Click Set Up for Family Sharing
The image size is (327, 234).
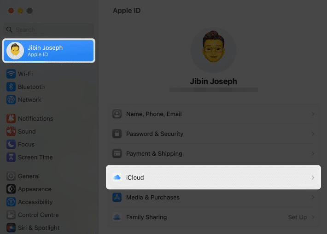click(298, 217)
